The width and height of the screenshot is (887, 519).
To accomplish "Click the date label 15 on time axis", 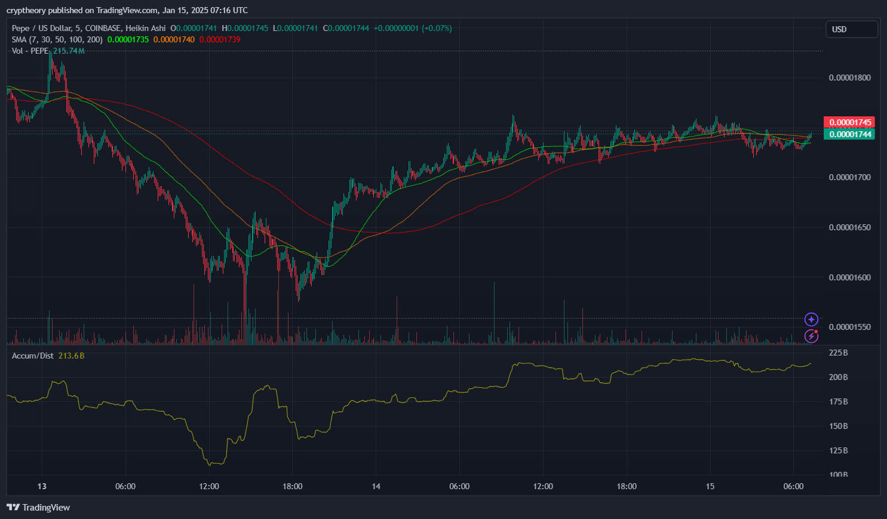I will coord(710,486).
